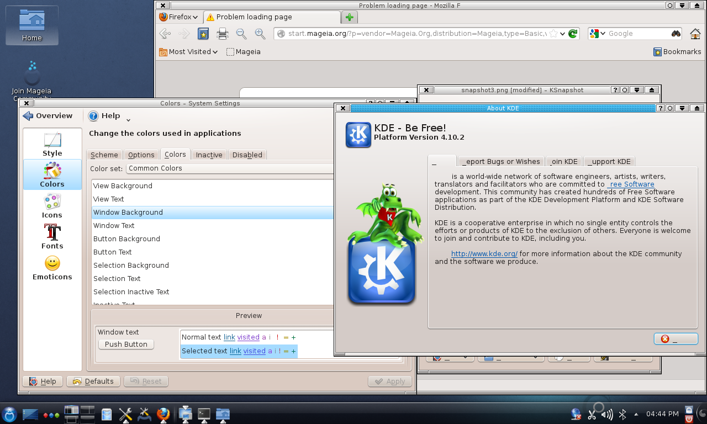Open the Home folder desktop icon

[31, 25]
